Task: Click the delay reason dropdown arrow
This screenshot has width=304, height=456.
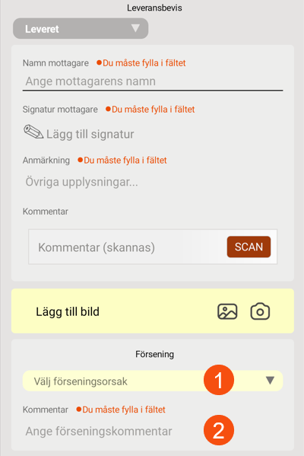Action: (x=270, y=381)
